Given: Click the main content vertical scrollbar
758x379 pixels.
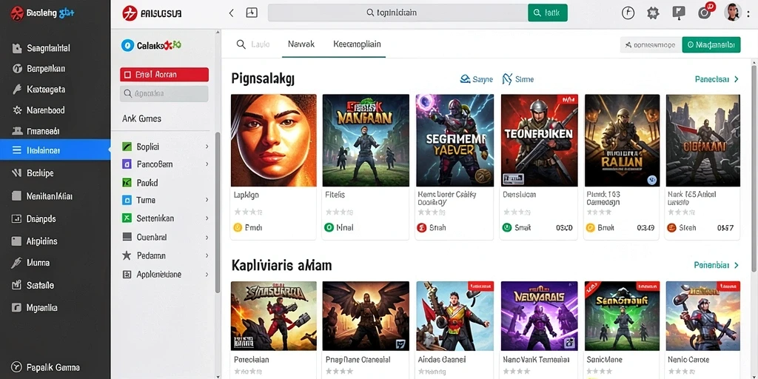Looking at the screenshot, I should pos(754,168).
